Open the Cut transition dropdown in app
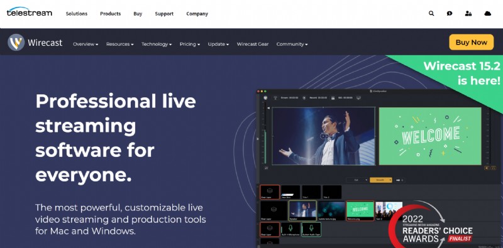The height and width of the screenshot is (248, 503). pyautogui.click(x=357, y=180)
